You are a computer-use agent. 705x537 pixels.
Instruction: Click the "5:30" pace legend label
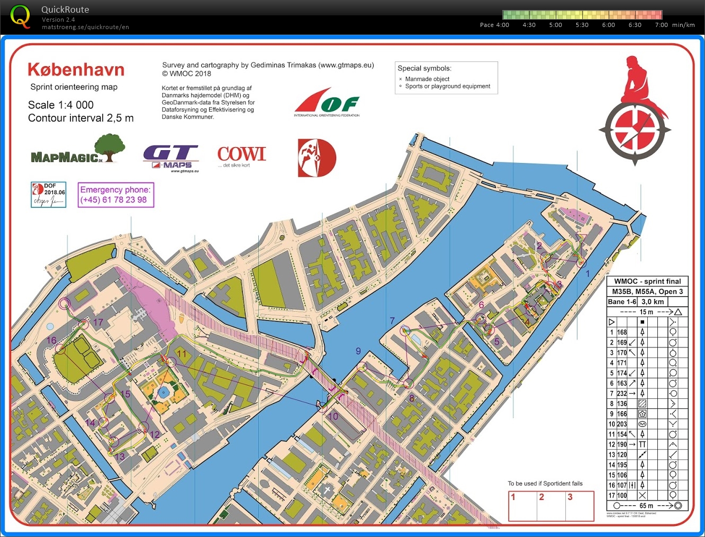coord(582,25)
